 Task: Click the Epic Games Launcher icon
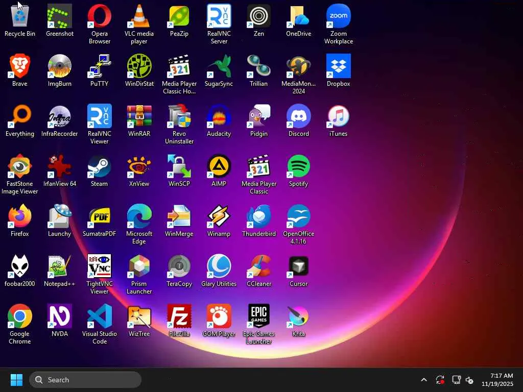tap(258, 317)
